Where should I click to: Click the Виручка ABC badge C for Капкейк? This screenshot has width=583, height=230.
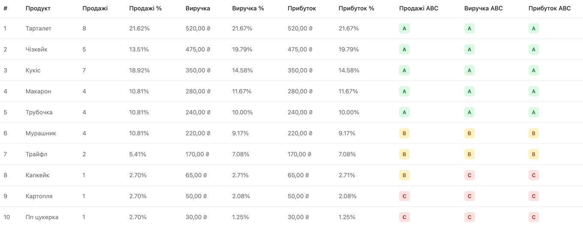point(469,175)
